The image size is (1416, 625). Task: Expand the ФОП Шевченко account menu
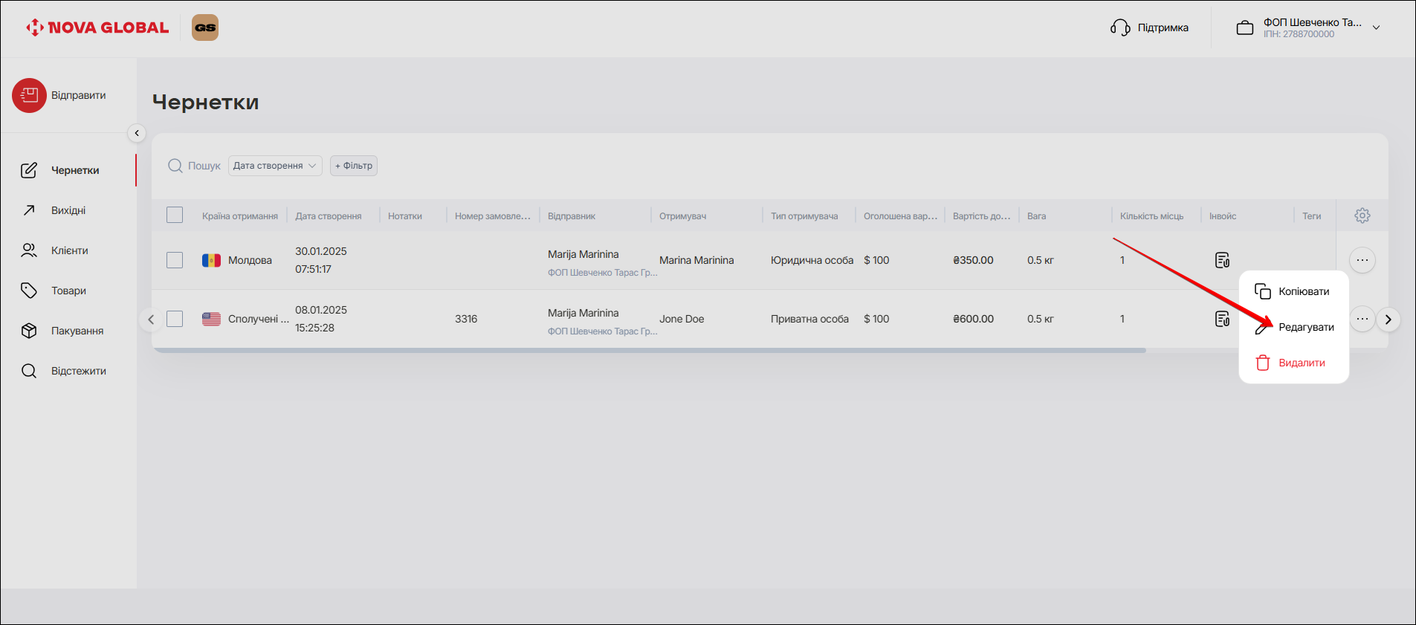(1376, 27)
